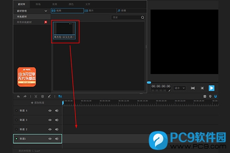Step back one frame in preview

pyautogui.click(x=202, y=88)
